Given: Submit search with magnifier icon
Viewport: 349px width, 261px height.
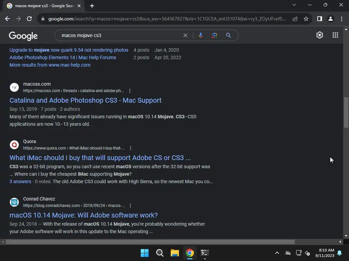Looking at the screenshot, I should pyautogui.click(x=228, y=35).
